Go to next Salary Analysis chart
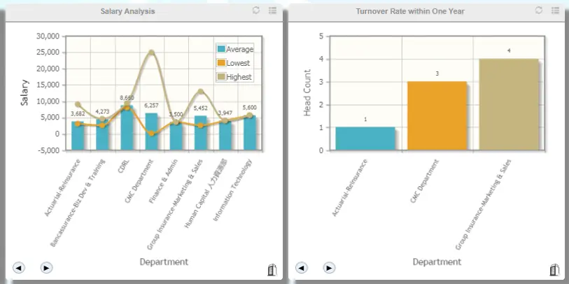The height and width of the screenshot is (284, 569). click(x=46, y=268)
